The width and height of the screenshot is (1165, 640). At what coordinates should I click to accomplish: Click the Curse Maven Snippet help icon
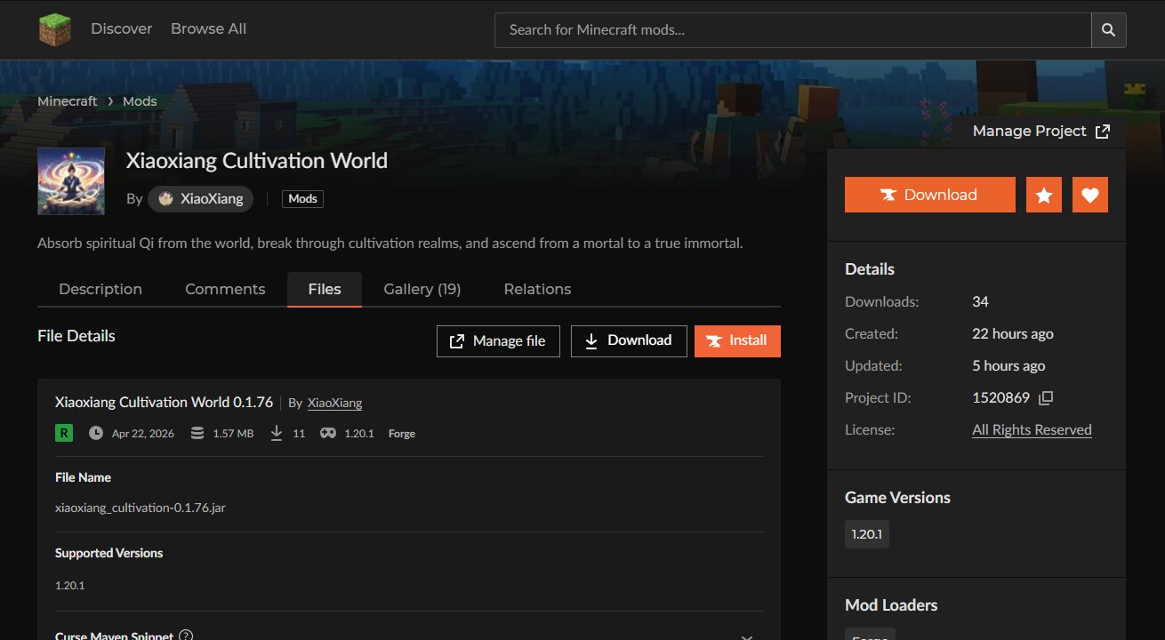click(x=186, y=636)
